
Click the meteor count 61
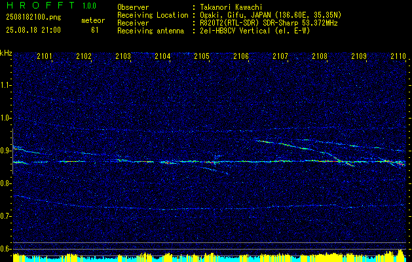94,30
